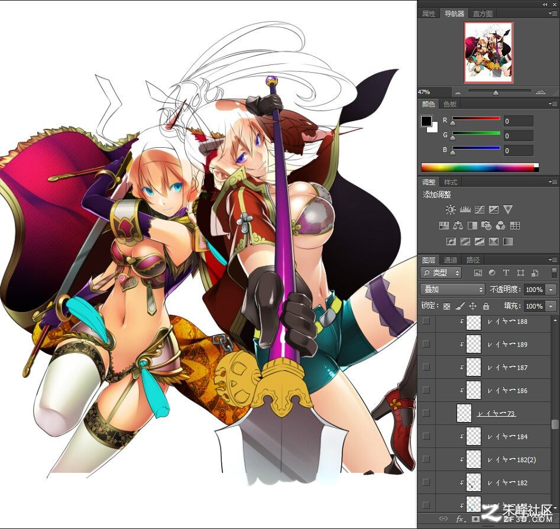Filter layers by pixel layers icon
The width and height of the screenshot is (560, 529).
click(478, 273)
